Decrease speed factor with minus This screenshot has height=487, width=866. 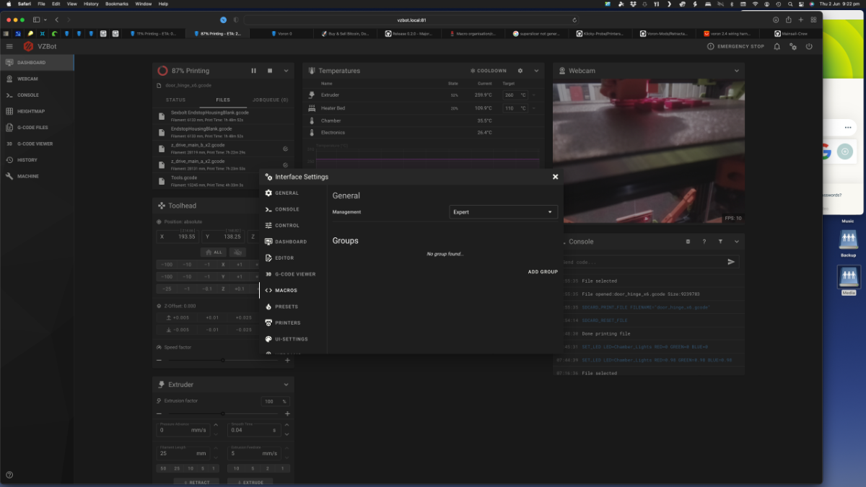pyautogui.click(x=159, y=360)
